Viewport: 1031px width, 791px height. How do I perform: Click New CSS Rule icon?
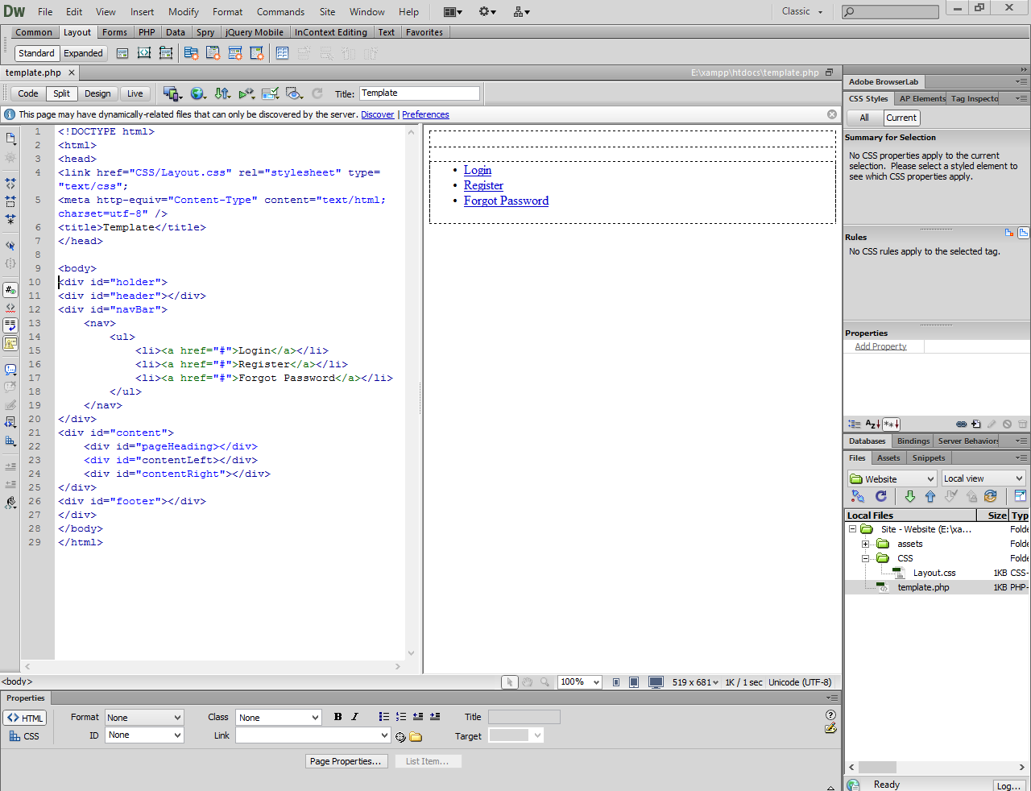point(976,424)
